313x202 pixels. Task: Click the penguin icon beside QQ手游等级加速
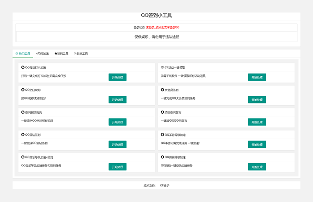point(162,135)
